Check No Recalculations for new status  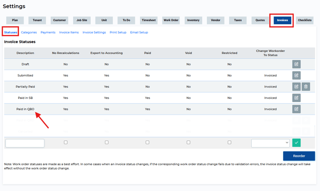click(65, 142)
